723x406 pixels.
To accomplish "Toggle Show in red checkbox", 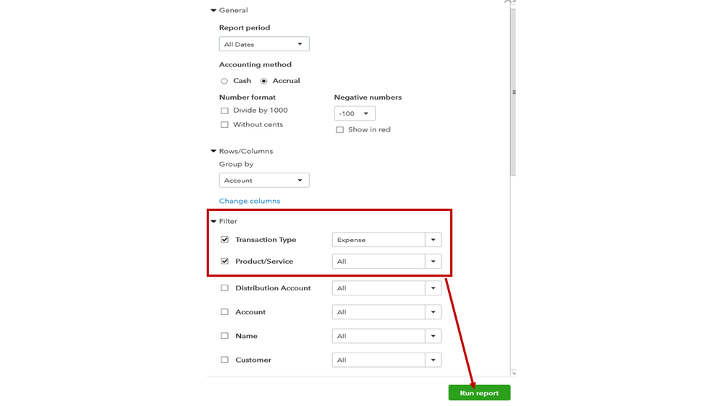I will tap(339, 130).
